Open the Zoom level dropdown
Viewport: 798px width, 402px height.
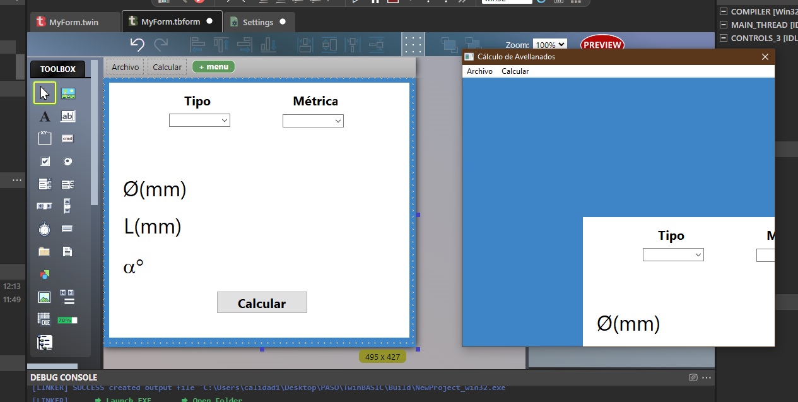(548, 44)
